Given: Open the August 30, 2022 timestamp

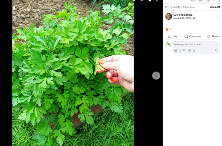Looking at the screenshot, I should pos(182,18).
